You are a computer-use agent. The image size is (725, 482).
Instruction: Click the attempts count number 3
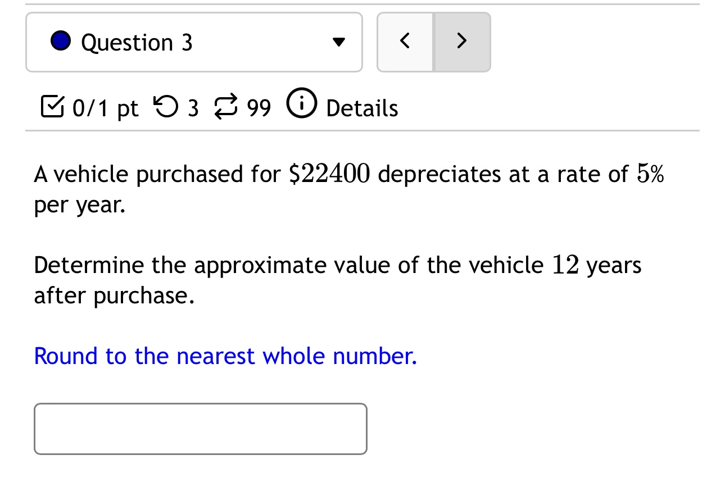pos(193,108)
